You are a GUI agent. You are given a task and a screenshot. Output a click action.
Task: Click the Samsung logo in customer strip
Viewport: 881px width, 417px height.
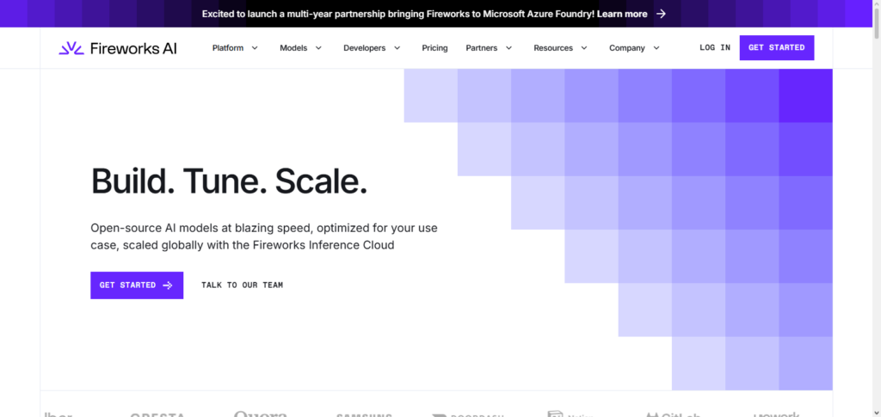pyautogui.click(x=363, y=415)
